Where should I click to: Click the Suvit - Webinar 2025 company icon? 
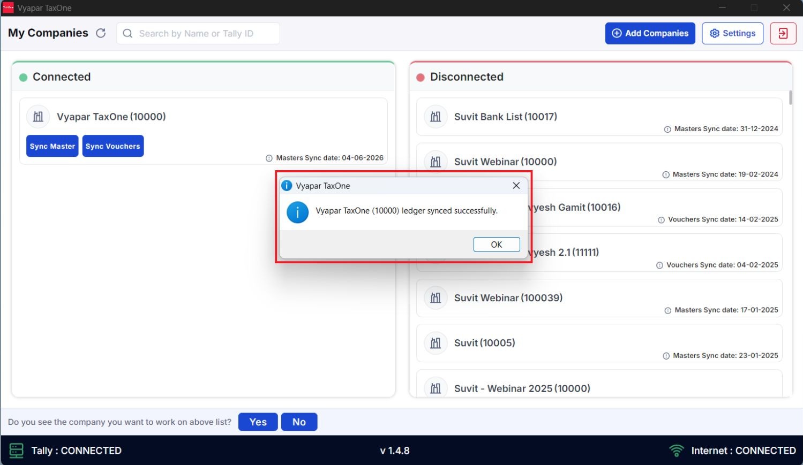(436, 388)
